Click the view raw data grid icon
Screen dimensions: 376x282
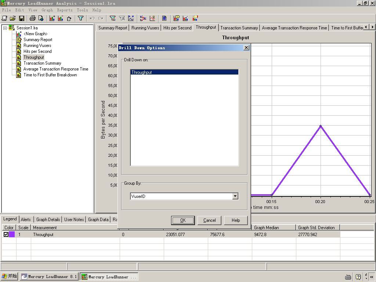[x=164, y=18]
